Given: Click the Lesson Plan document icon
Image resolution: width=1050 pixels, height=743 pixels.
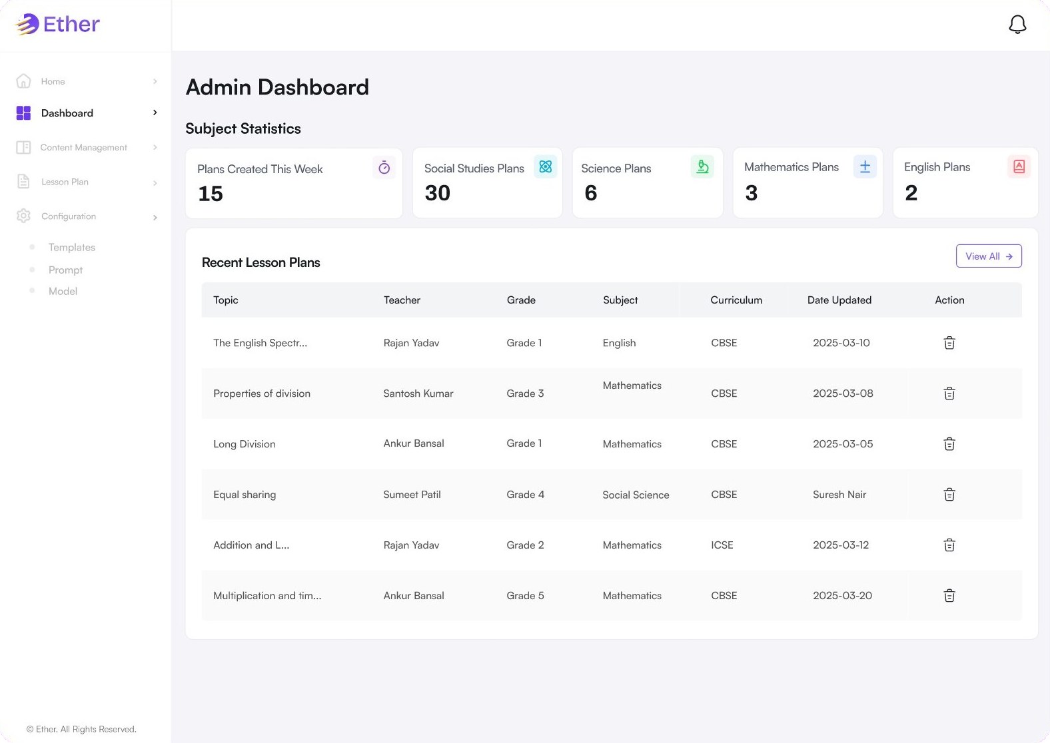Looking at the screenshot, I should coord(23,182).
